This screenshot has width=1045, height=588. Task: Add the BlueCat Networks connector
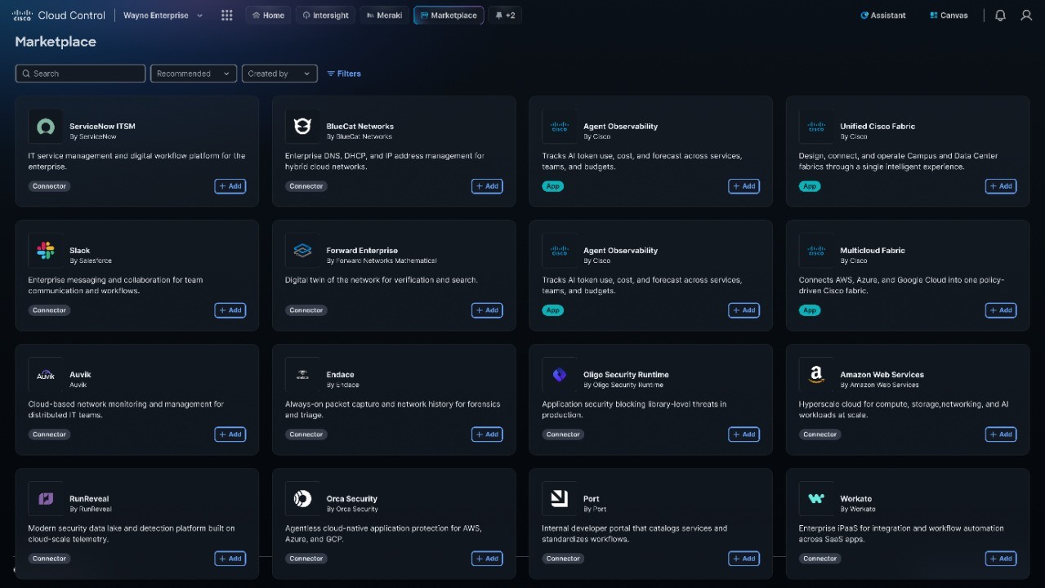[487, 186]
